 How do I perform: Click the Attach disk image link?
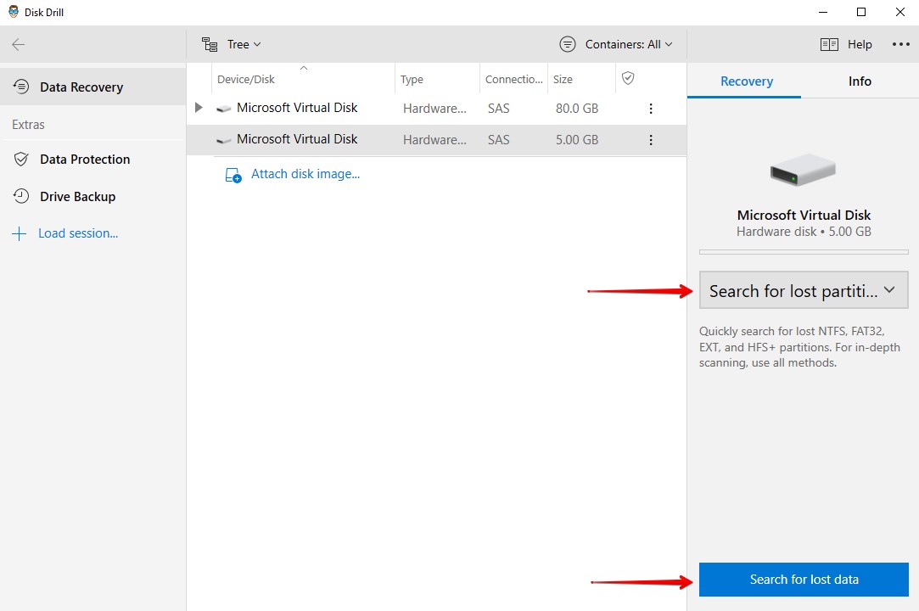(x=305, y=174)
